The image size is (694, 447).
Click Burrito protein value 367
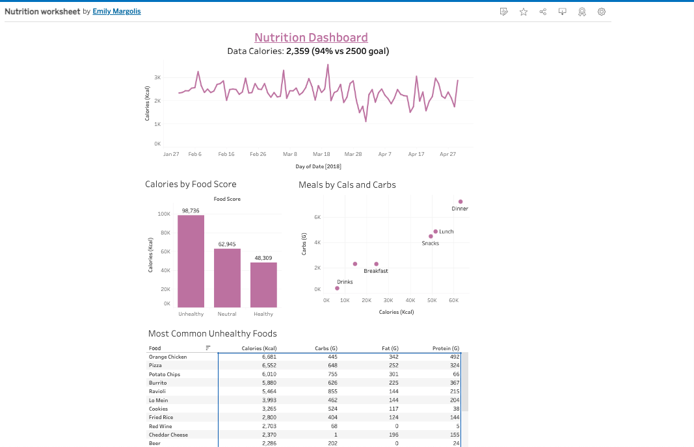tap(455, 383)
